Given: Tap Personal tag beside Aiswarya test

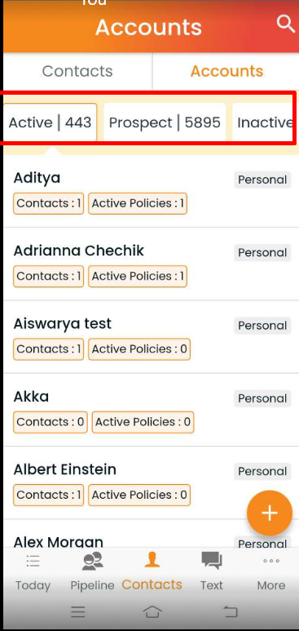Looking at the screenshot, I should point(262,326).
